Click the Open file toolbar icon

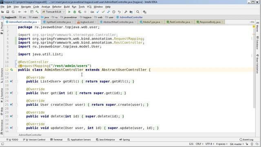2,12
